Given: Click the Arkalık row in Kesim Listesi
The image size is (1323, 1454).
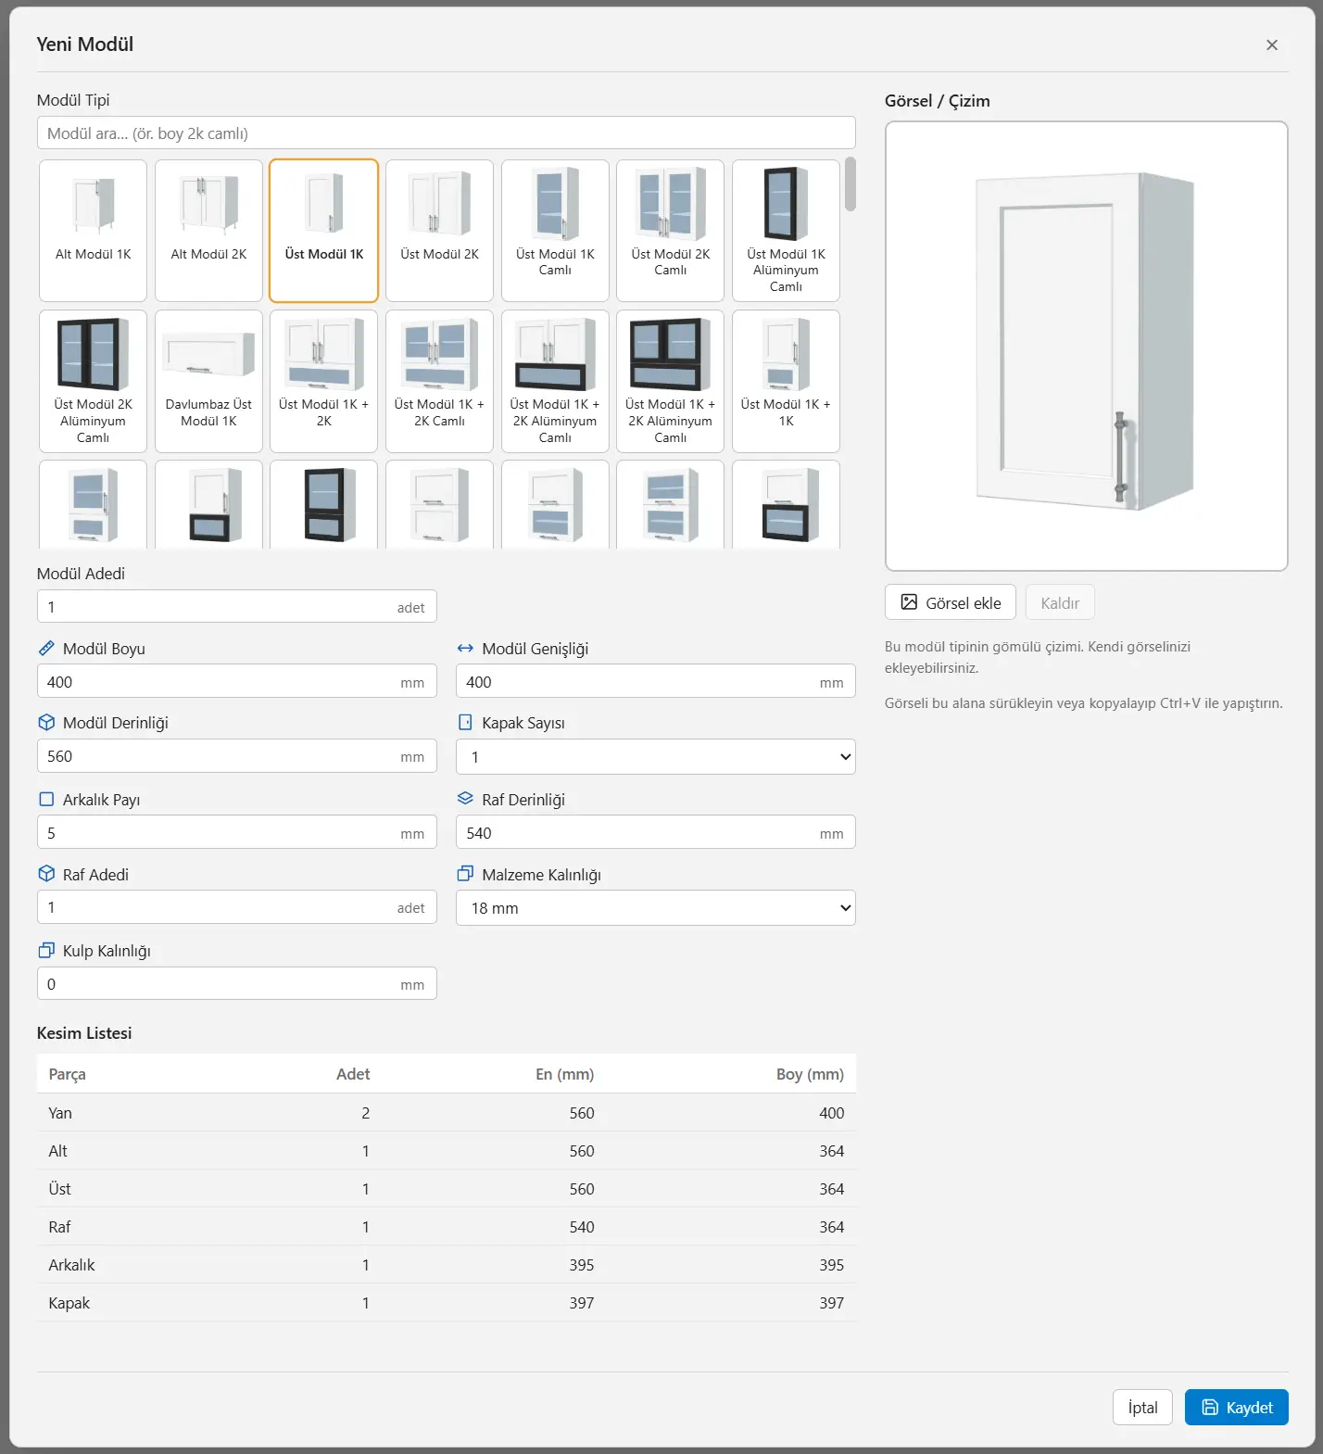Looking at the screenshot, I should point(446,1265).
